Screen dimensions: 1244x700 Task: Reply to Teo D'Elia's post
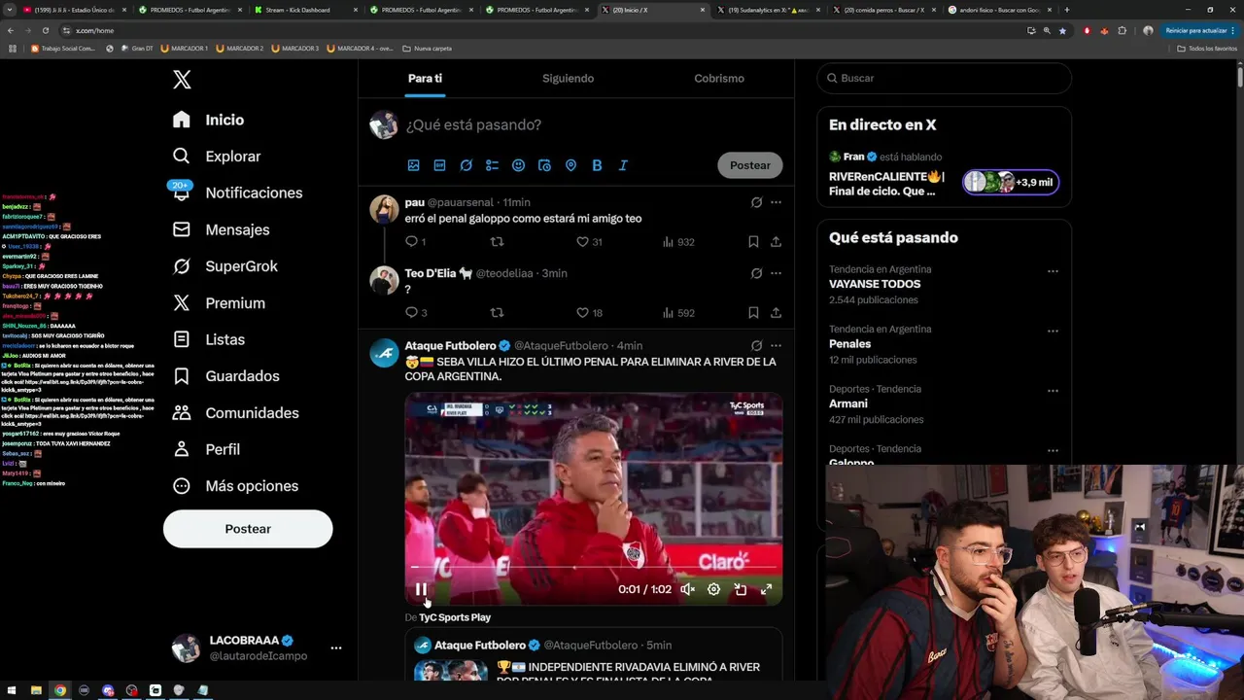[415, 313]
